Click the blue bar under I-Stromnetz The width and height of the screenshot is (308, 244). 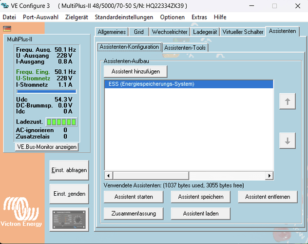point(46,91)
